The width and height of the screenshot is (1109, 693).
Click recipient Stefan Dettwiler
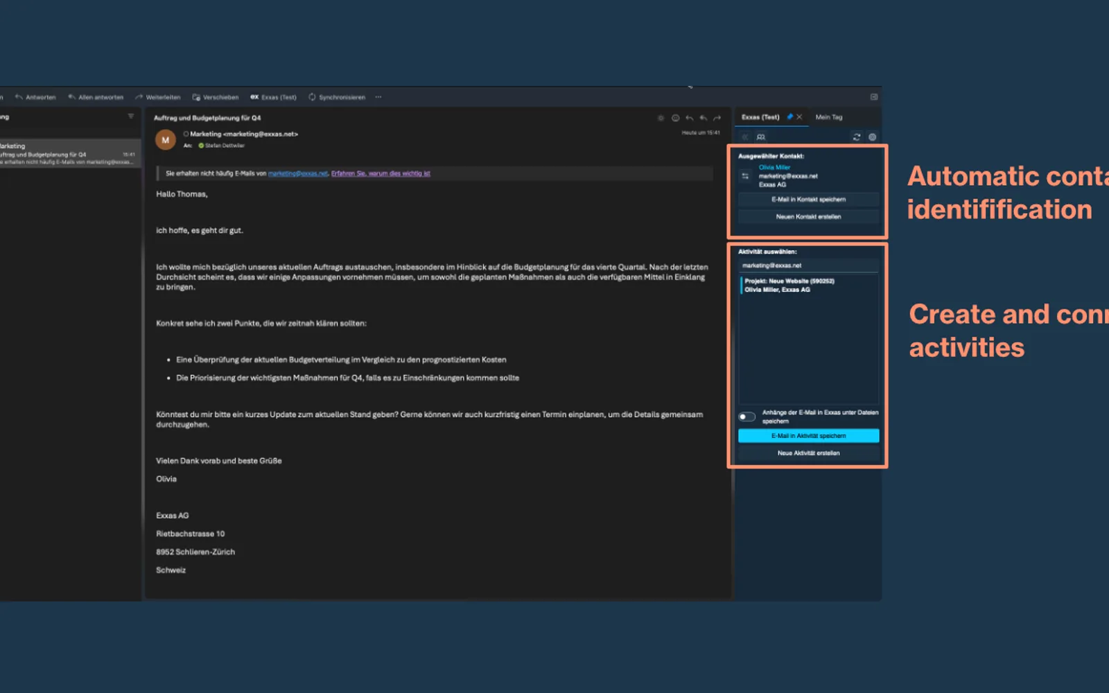(x=221, y=146)
